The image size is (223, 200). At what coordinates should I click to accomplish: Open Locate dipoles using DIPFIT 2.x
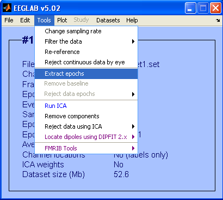tap(86, 137)
